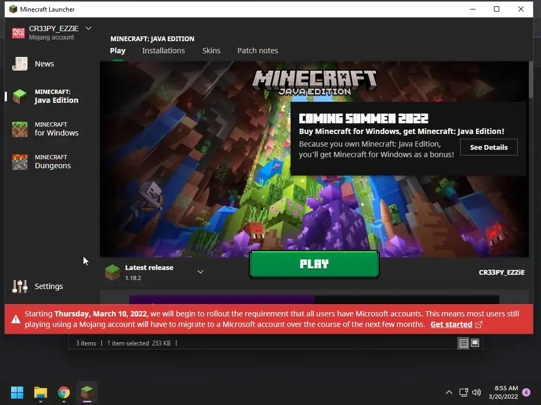Open Google Chrome from the taskbar
Image resolution: width=541 pixels, height=405 pixels.
click(64, 392)
